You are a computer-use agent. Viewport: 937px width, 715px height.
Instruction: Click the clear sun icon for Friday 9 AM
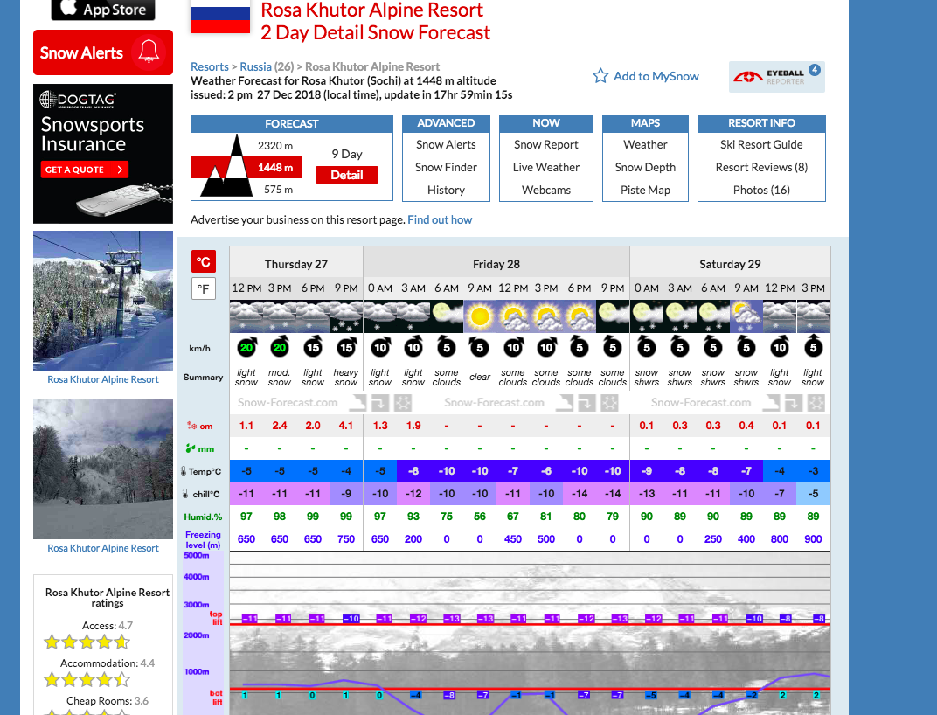pos(479,315)
